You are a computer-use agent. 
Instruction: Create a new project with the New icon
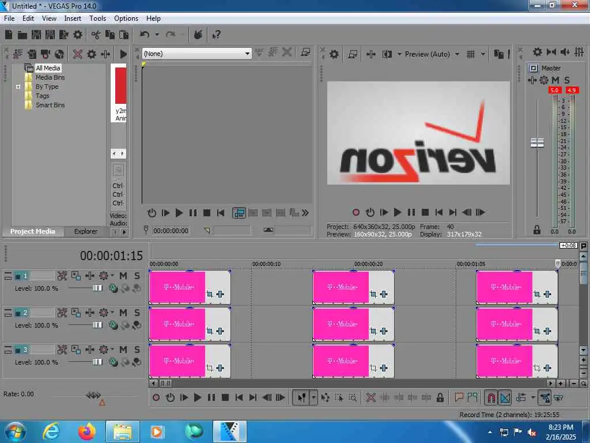9,35
